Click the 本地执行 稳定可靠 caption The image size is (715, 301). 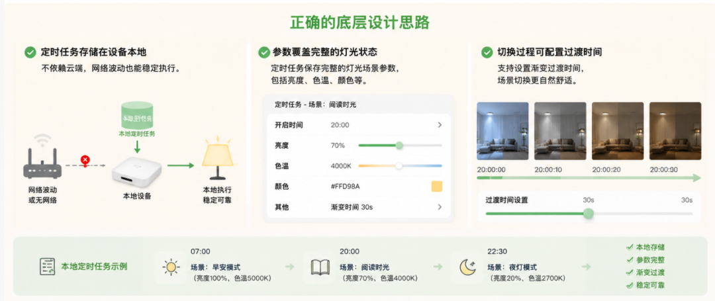coord(217,194)
